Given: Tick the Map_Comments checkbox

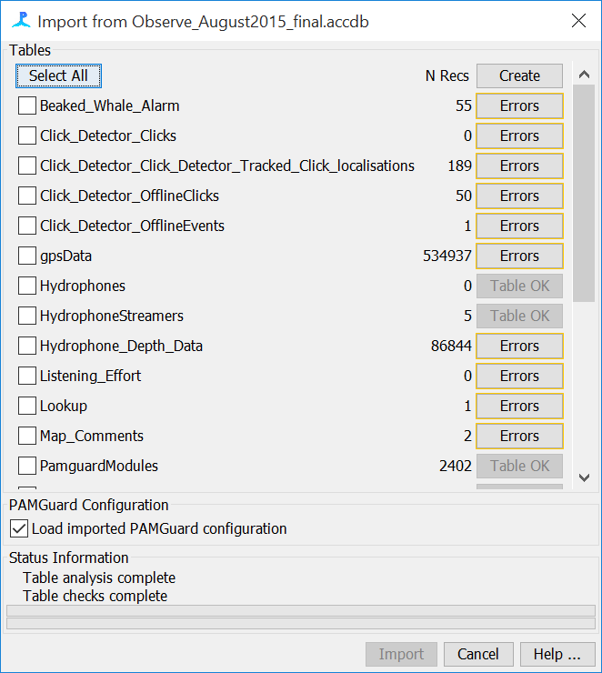Looking at the screenshot, I should [27, 436].
